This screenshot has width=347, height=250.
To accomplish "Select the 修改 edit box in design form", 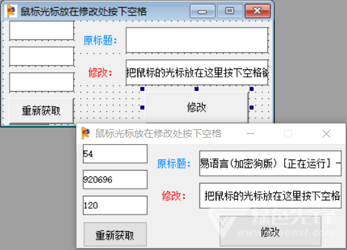I will click(x=197, y=72).
